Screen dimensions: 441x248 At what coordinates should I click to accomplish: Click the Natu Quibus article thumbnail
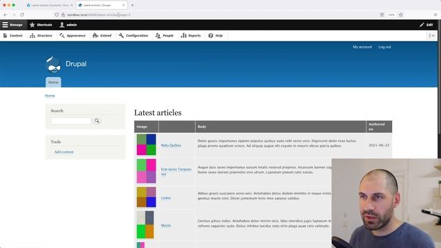pos(146,145)
